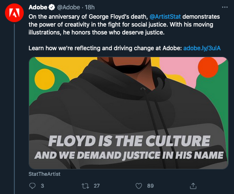Open the 18h timestamp permalink
This screenshot has width=234, height=194.
(x=90, y=7)
